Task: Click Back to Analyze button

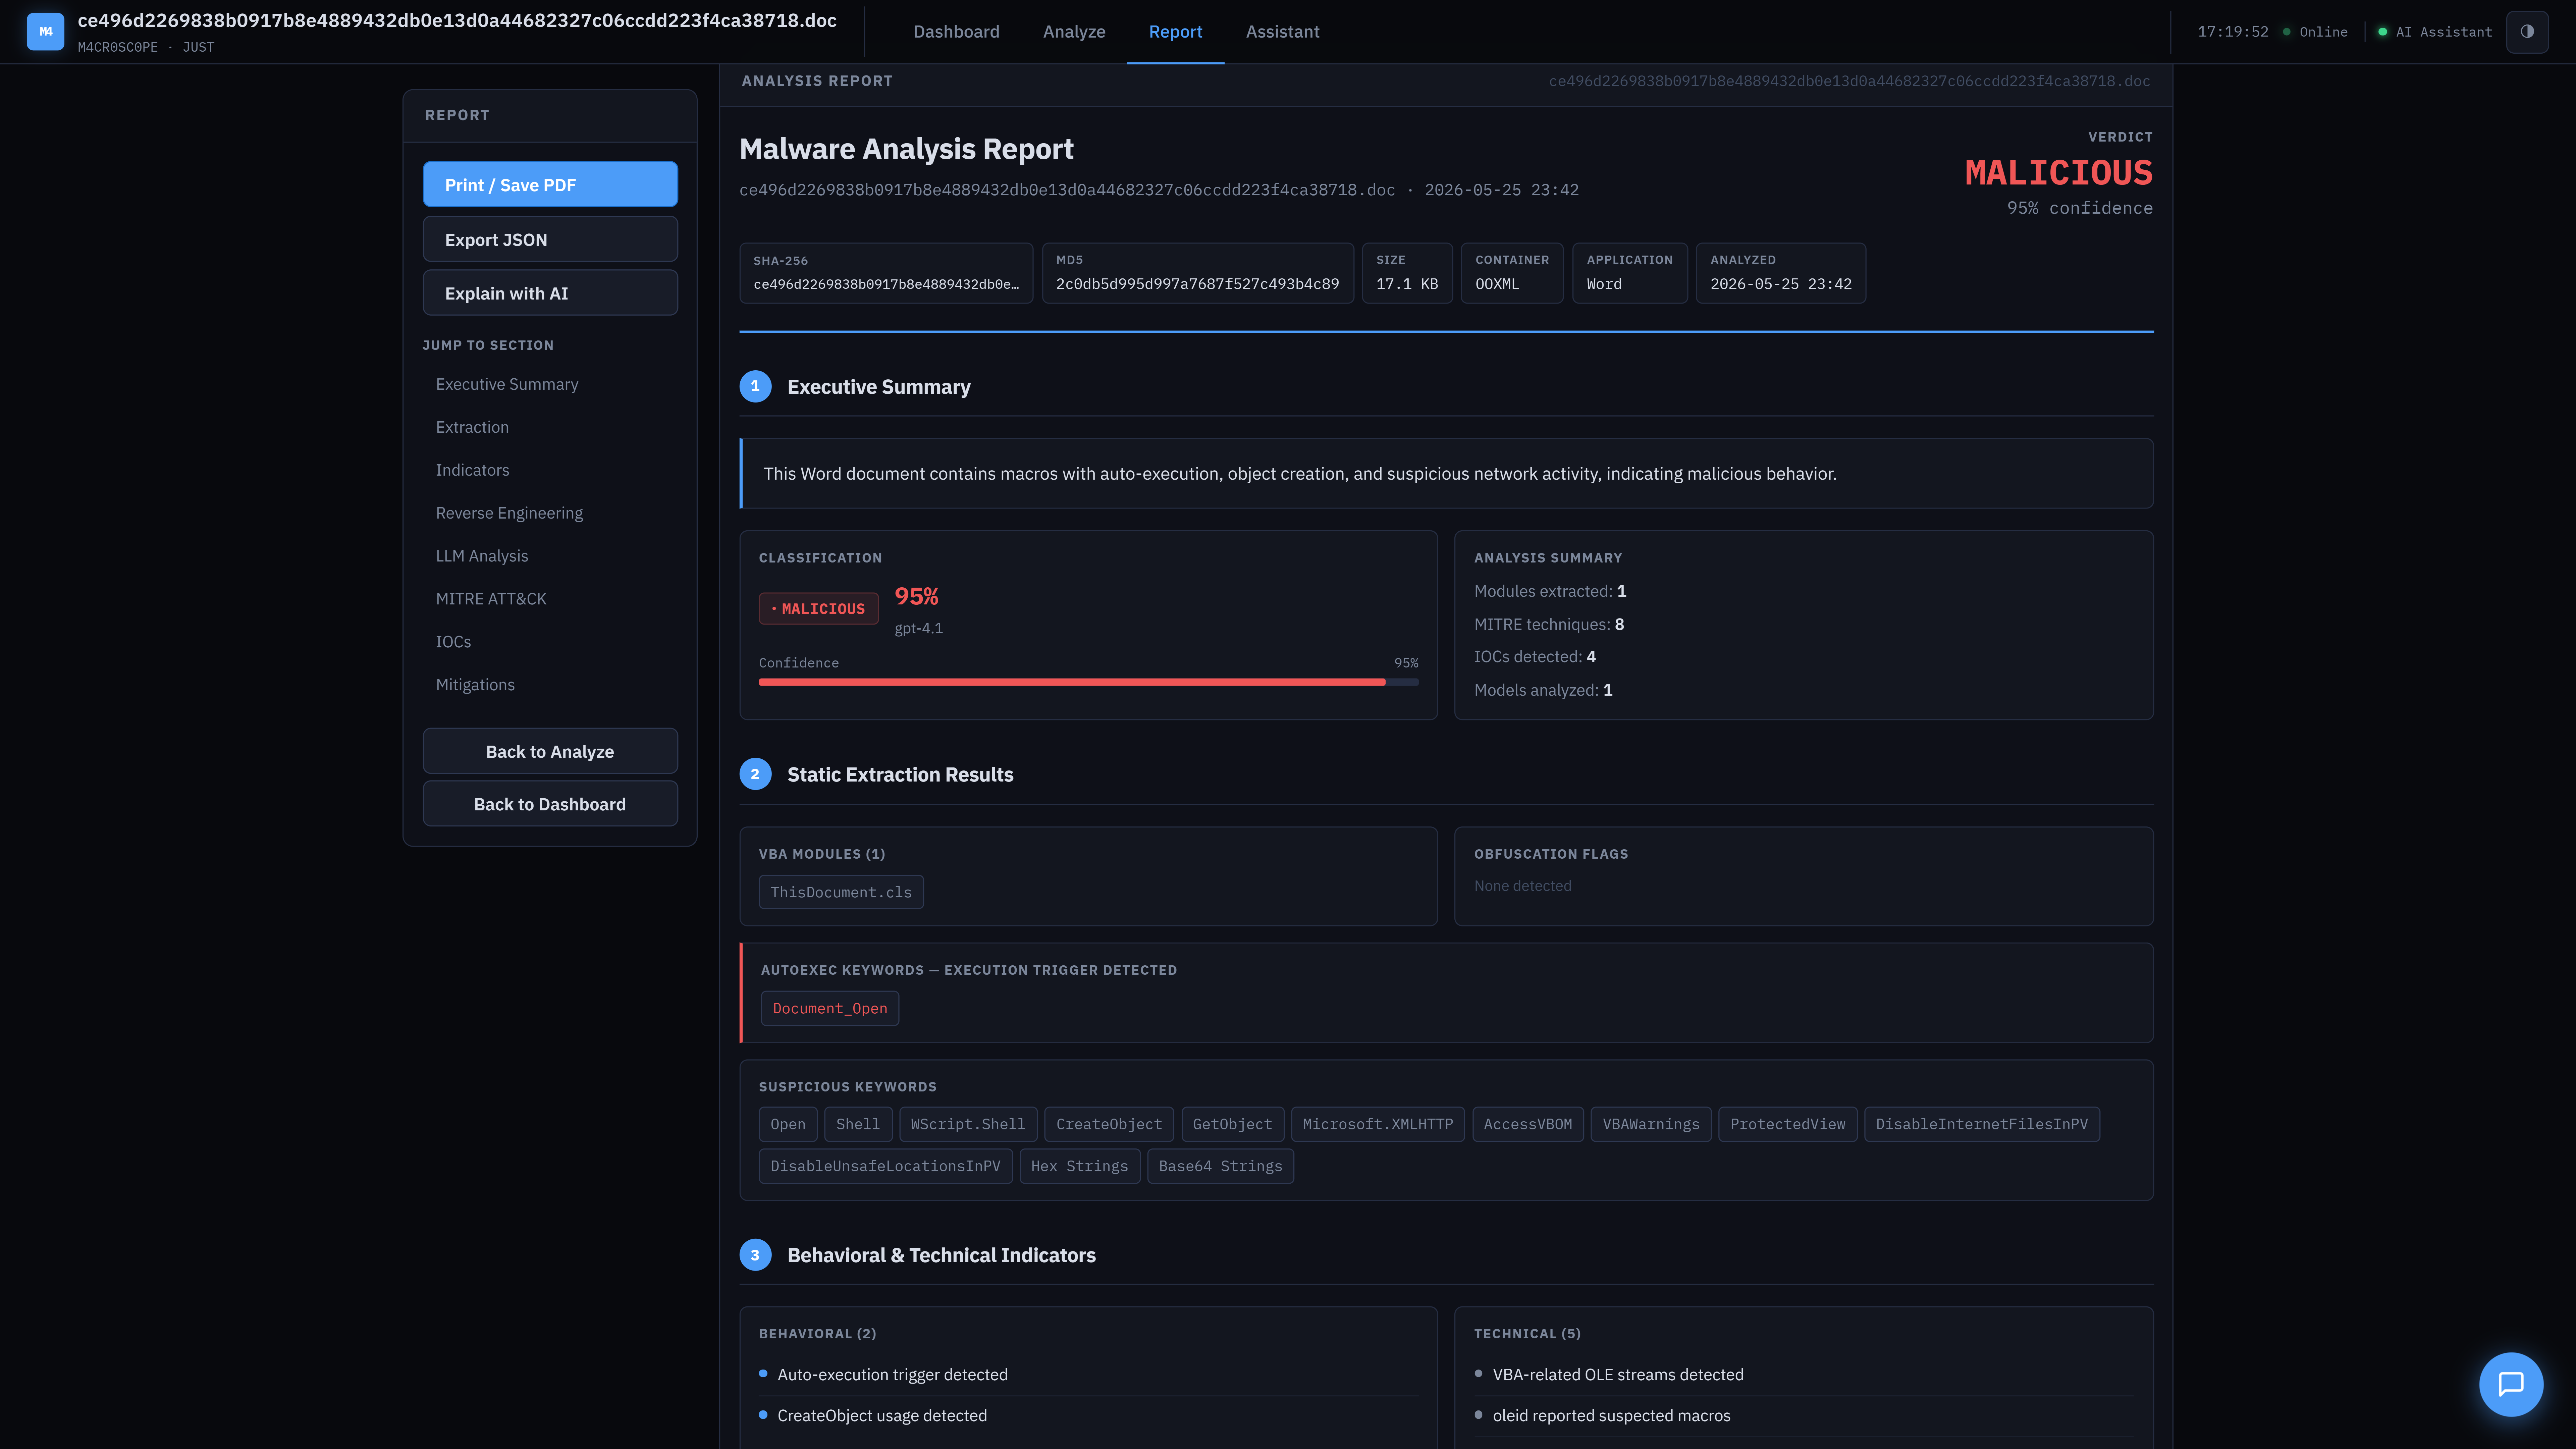Action: coord(550,751)
